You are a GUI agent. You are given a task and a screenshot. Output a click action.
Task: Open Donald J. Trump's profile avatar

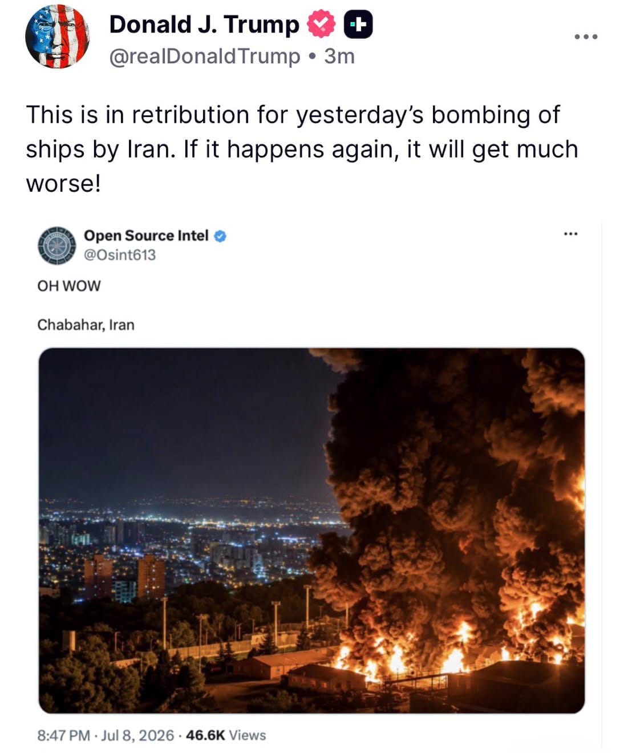[x=57, y=37]
